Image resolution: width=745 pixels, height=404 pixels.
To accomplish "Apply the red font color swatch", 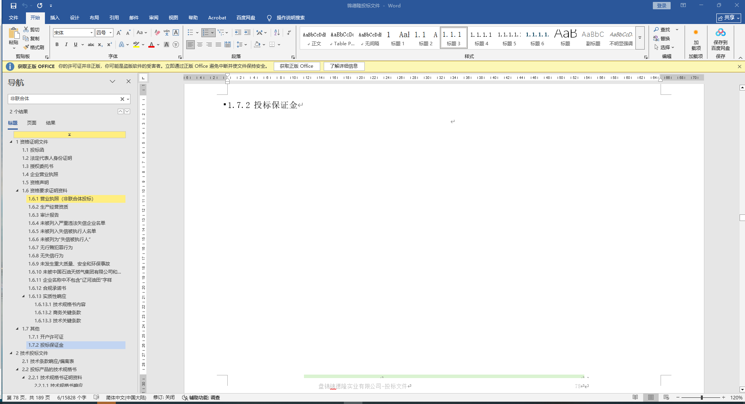I will click(151, 45).
